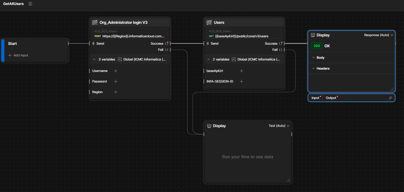Screen dimensions: 404x192
Task: Click Global environment icon in Users block
Action: [234, 59]
